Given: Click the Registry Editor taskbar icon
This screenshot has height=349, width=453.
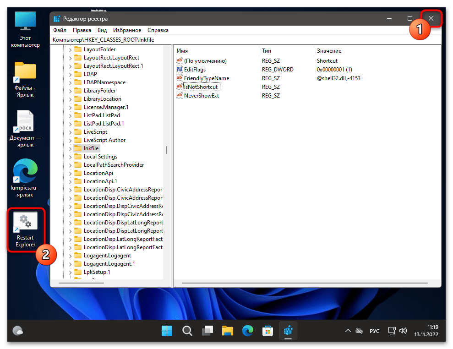Looking at the screenshot, I should [288, 331].
